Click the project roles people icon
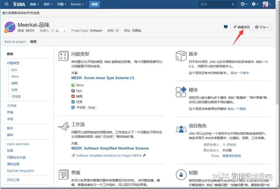The image size is (280, 189). tap(181, 129)
